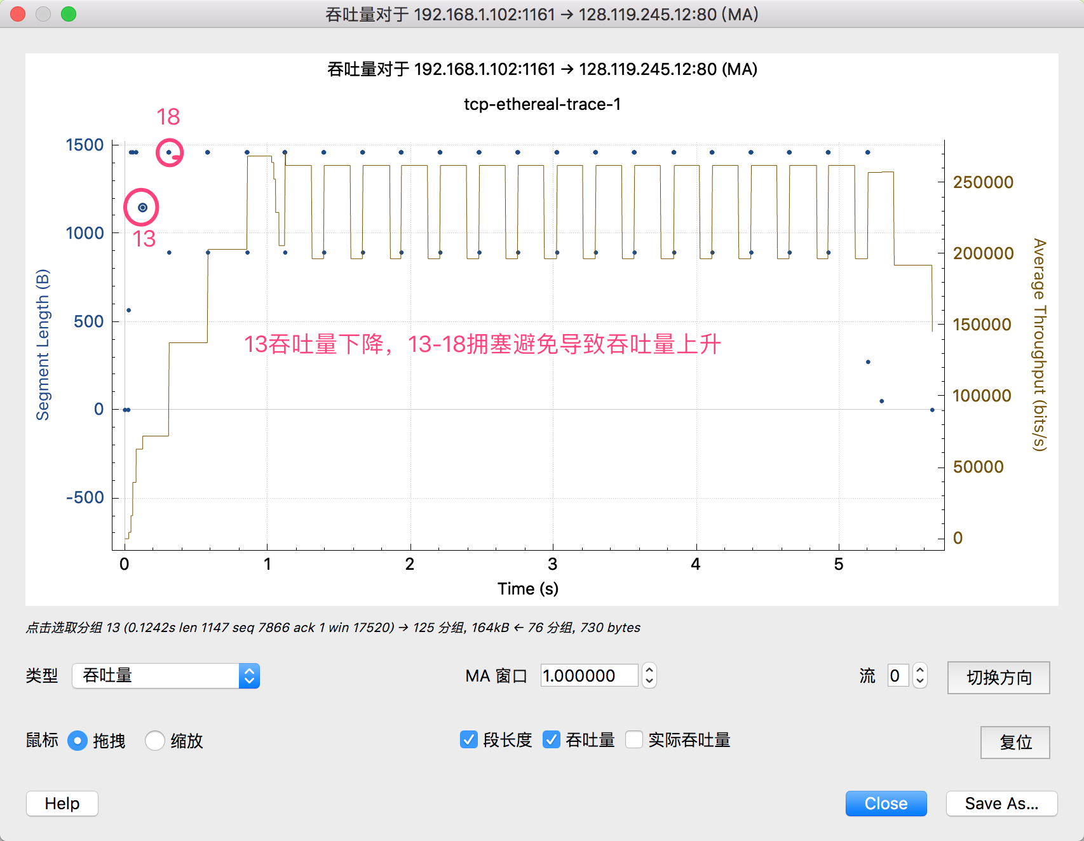Click inside the 流 stream number field
The height and width of the screenshot is (841, 1084).
(x=898, y=675)
